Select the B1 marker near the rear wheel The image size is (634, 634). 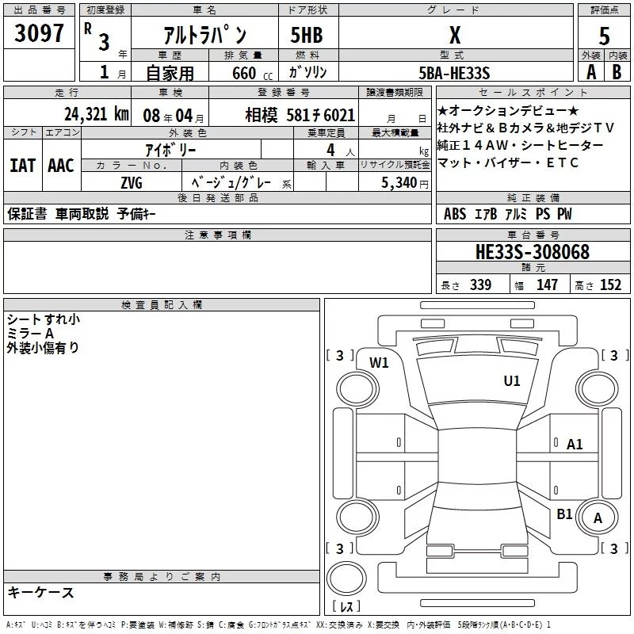click(564, 514)
